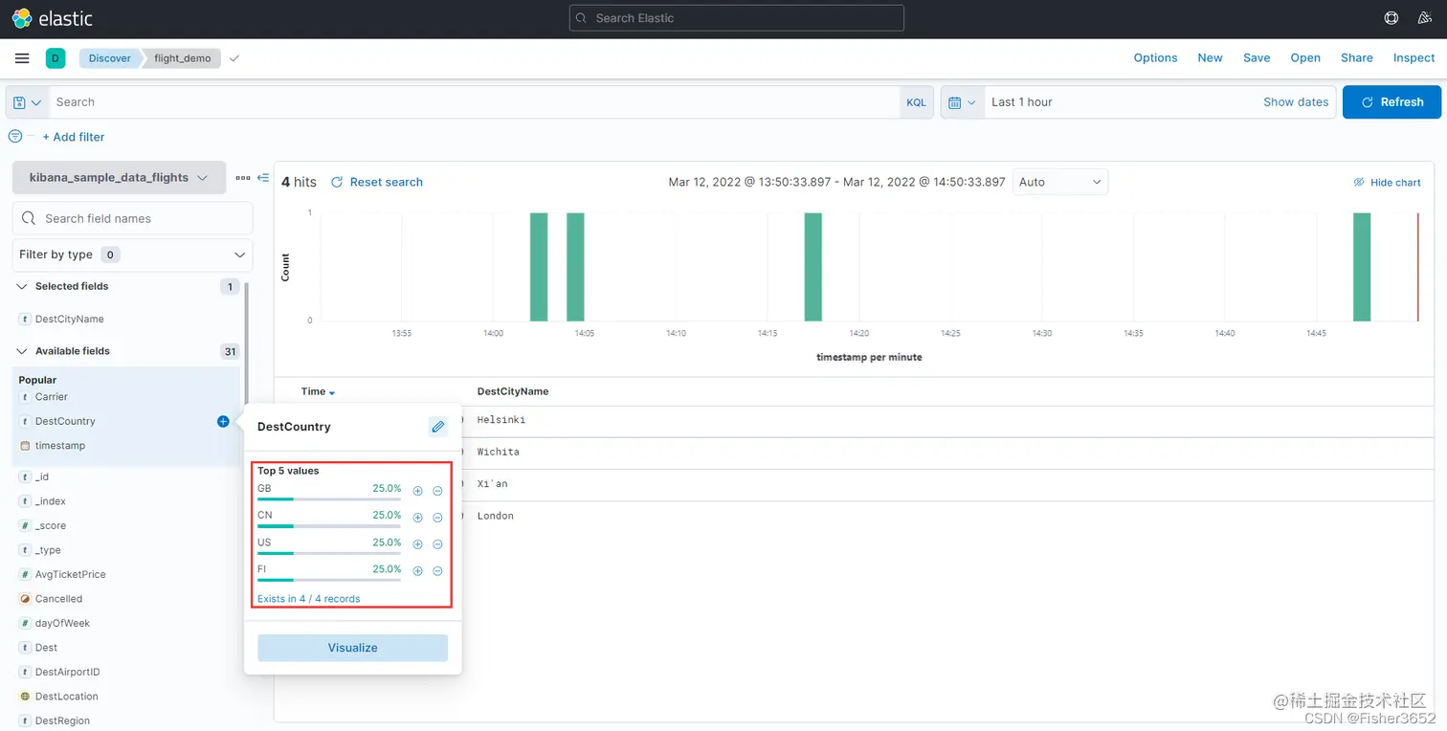
Task: Select the DestRegion field
Action: coord(62,720)
